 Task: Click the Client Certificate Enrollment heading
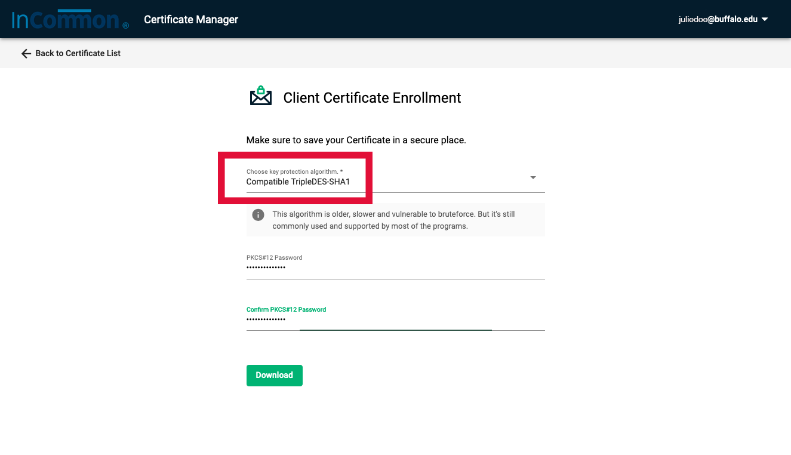coord(372,98)
